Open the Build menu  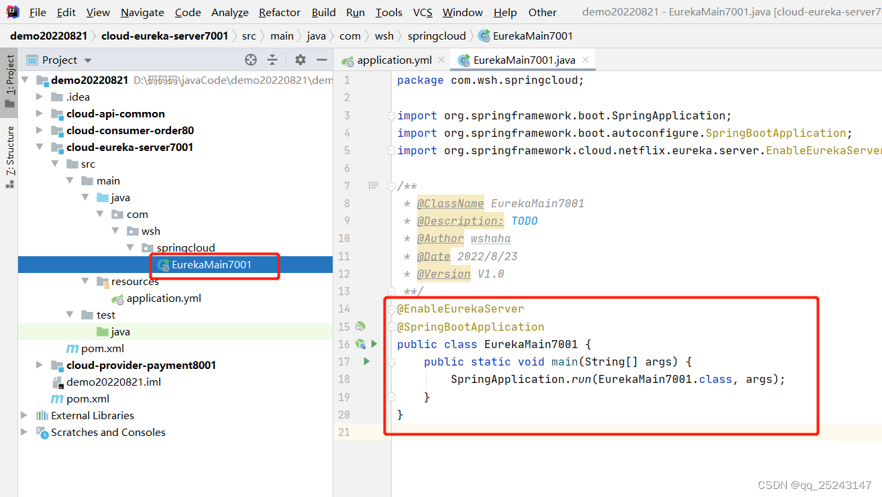pos(324,12)
